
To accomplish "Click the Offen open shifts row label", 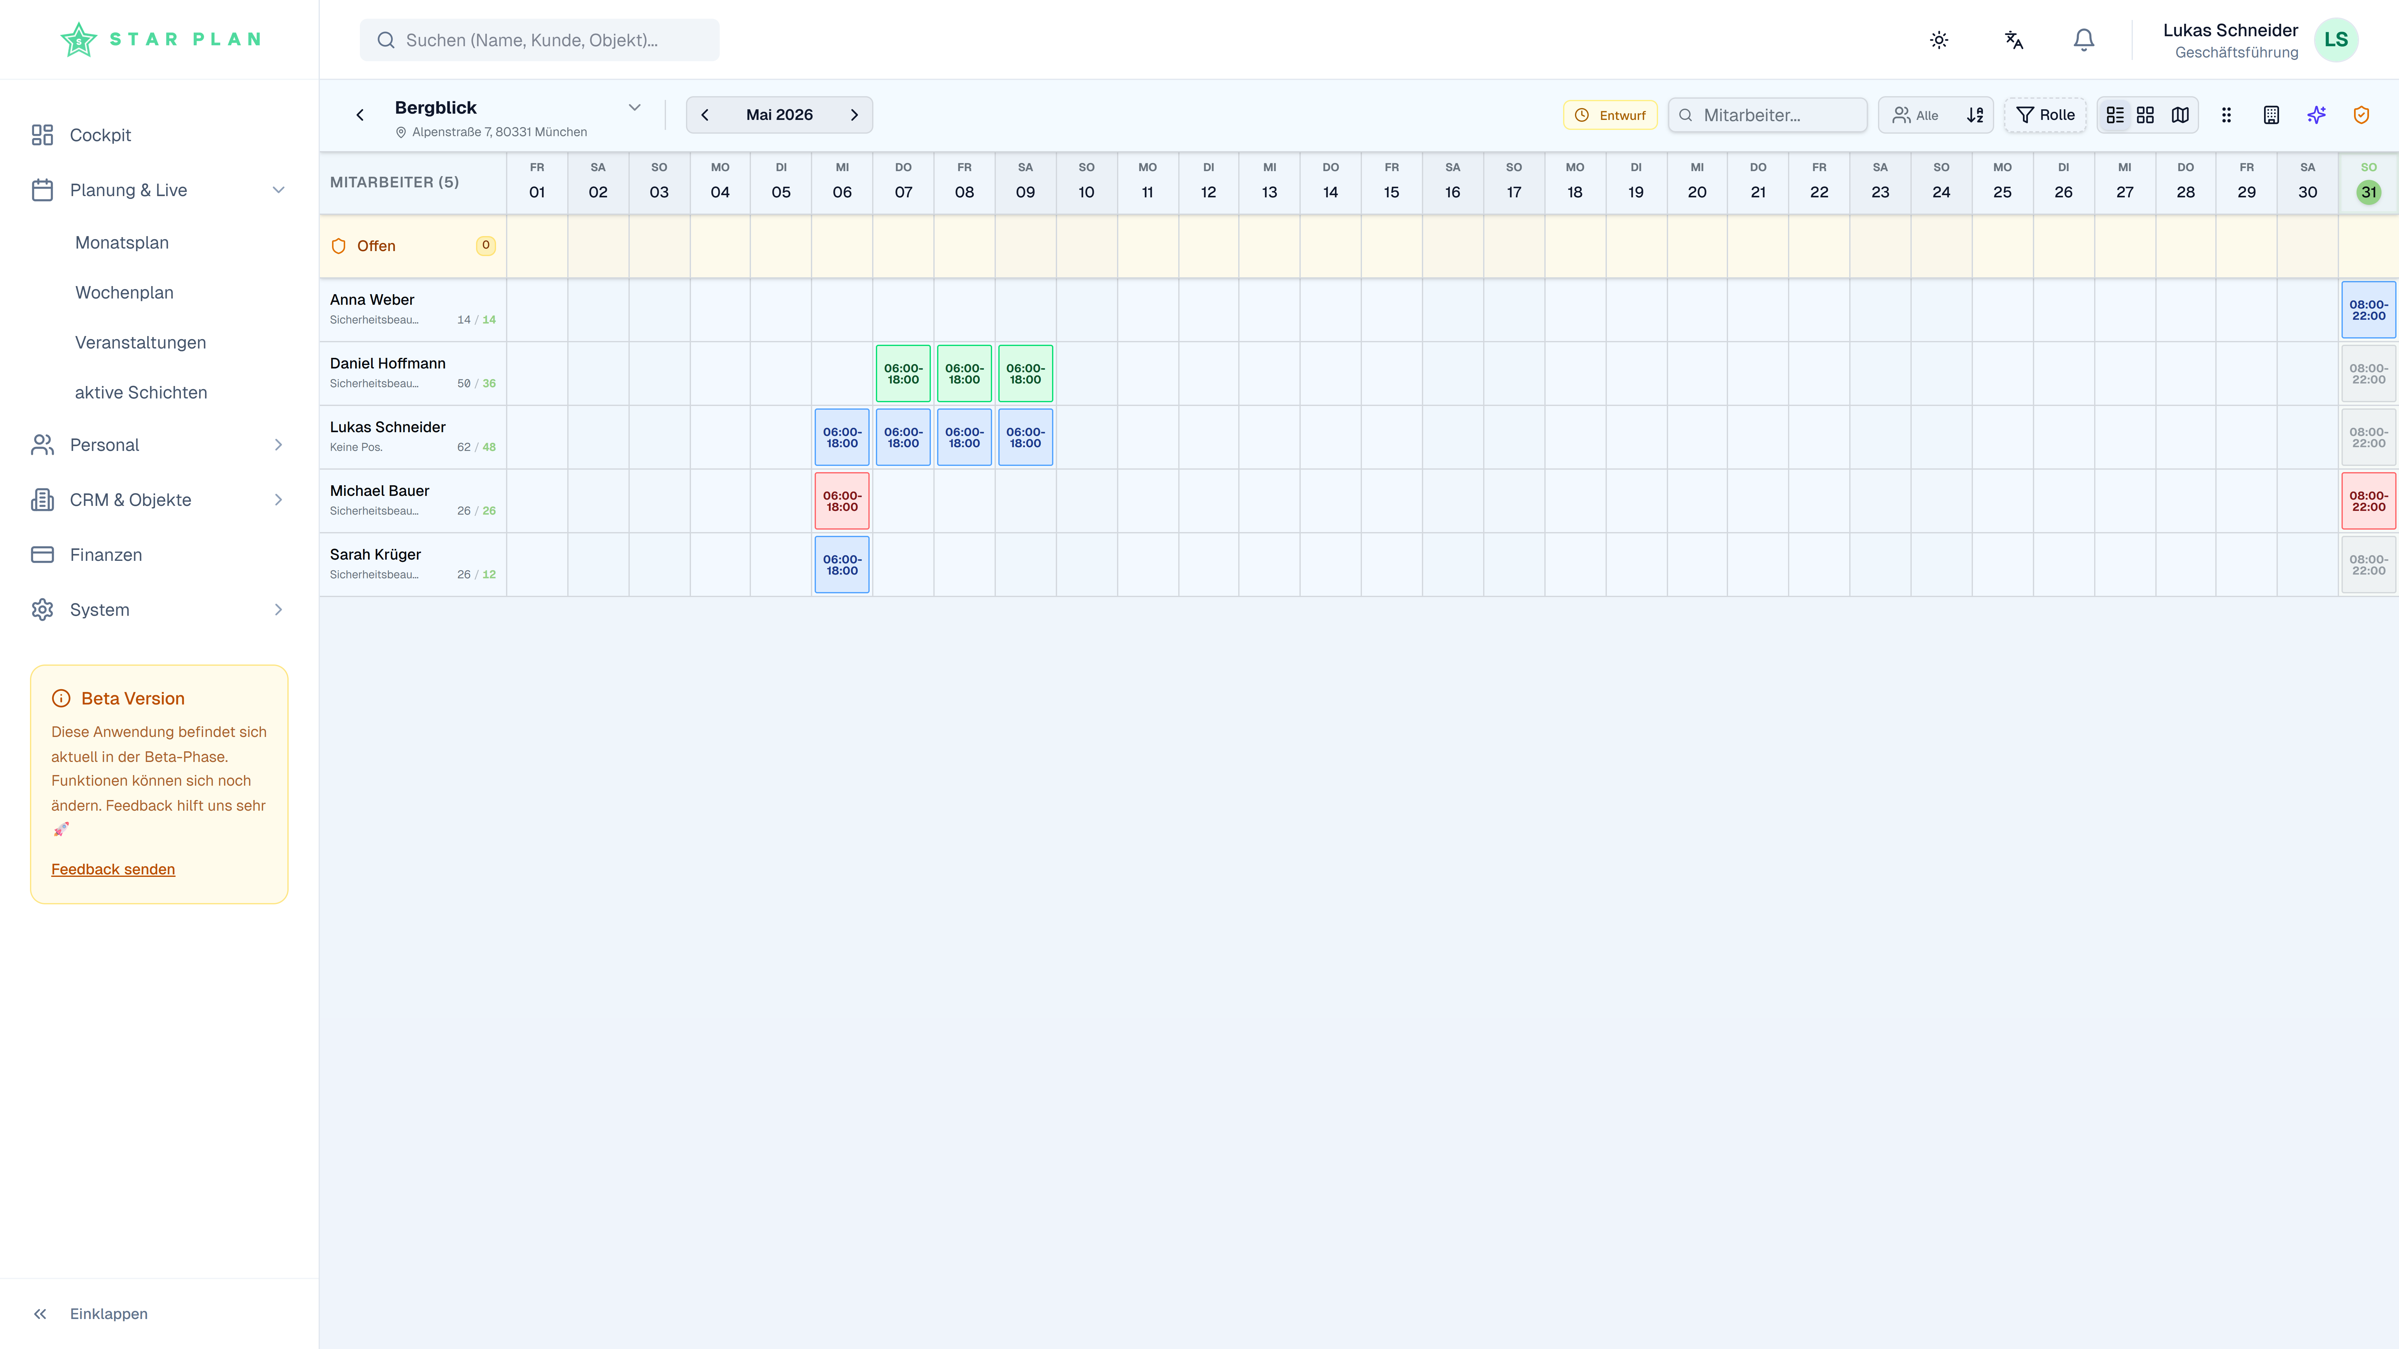I will (x=376, y=246).
